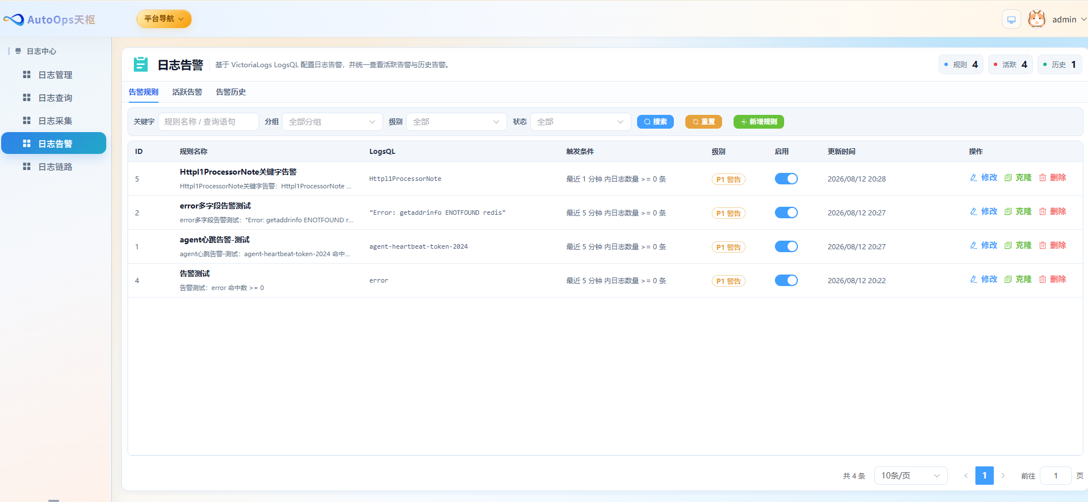Switch to the 告警历史 tab
Viewport: 1088px width, 502px height.
click(x=231, y=92)
